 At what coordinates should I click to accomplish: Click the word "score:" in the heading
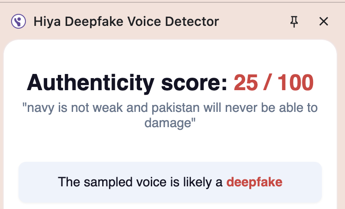(193, 83)
